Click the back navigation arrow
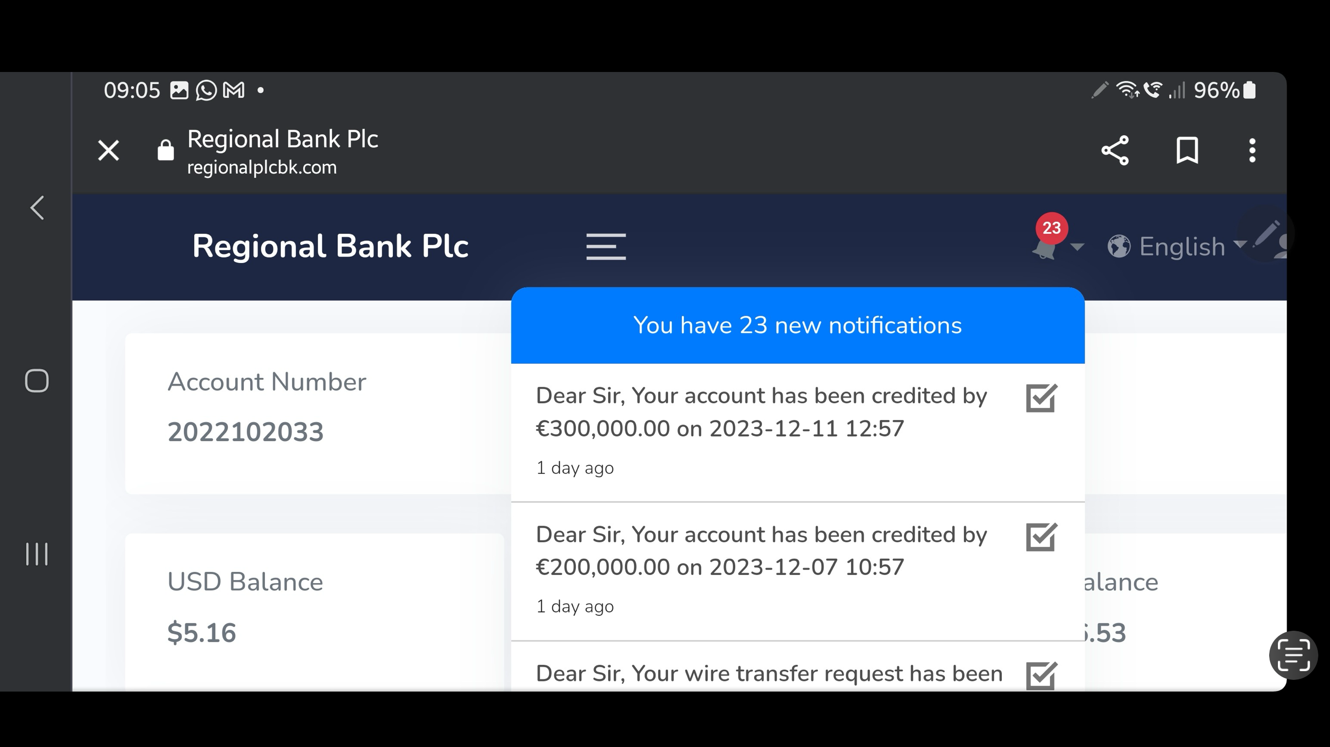The width and height of the screenshot is (1330, 747). pyautogui.click(x=37, y=208)
